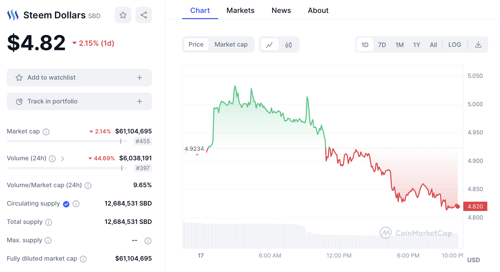
Task: Click the share icon next to title
Action: (143, 15)
